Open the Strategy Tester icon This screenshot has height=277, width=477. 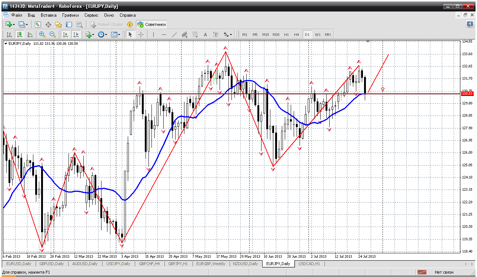[79, 24]
